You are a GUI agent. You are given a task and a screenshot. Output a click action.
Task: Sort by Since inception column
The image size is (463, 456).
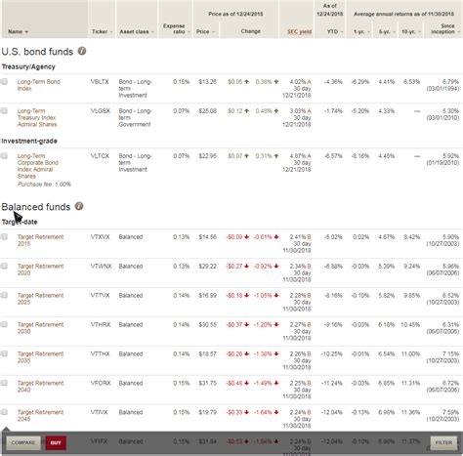pyautogui.click(x=444, y=28)
